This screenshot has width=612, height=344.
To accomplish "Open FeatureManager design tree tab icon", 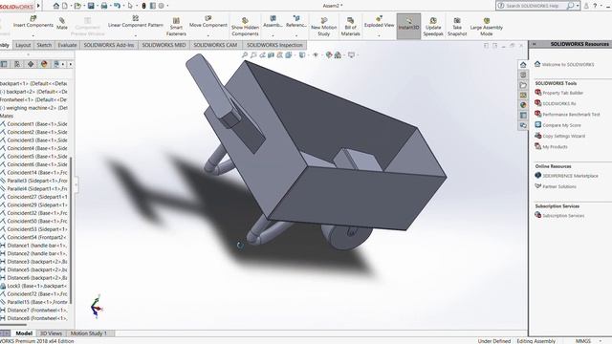I will pos(4,64).
